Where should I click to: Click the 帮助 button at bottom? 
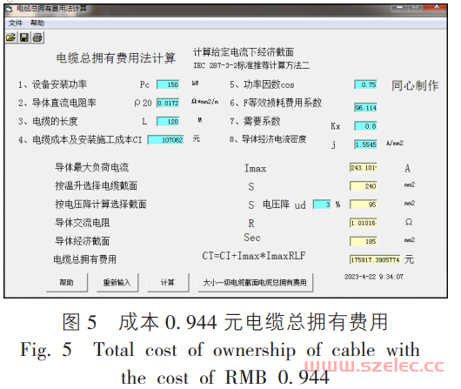(x=67, y=283)
